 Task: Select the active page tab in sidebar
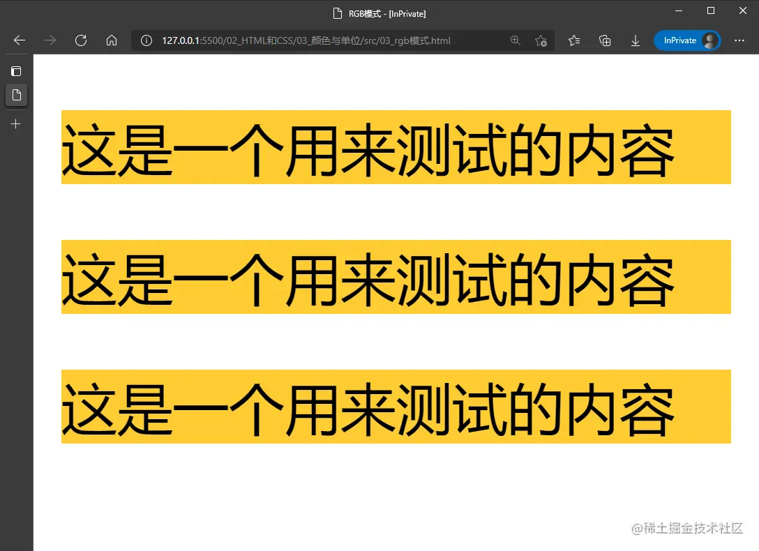(16, 96)
